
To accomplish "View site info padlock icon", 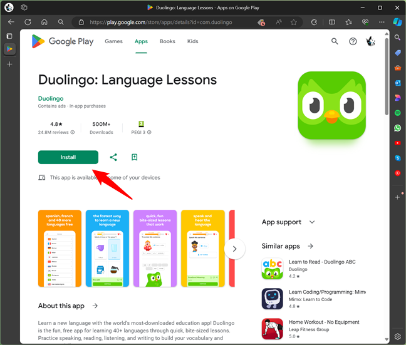I will coord(81,22).
